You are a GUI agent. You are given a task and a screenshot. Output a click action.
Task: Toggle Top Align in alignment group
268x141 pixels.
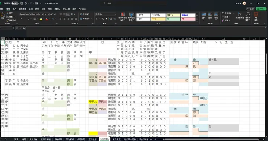click(x=61, y=14)
